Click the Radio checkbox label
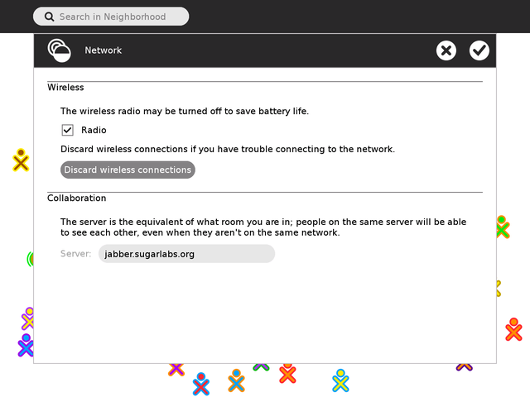The image size is (530, 397). pyautogui.click(x=94, y=130)
